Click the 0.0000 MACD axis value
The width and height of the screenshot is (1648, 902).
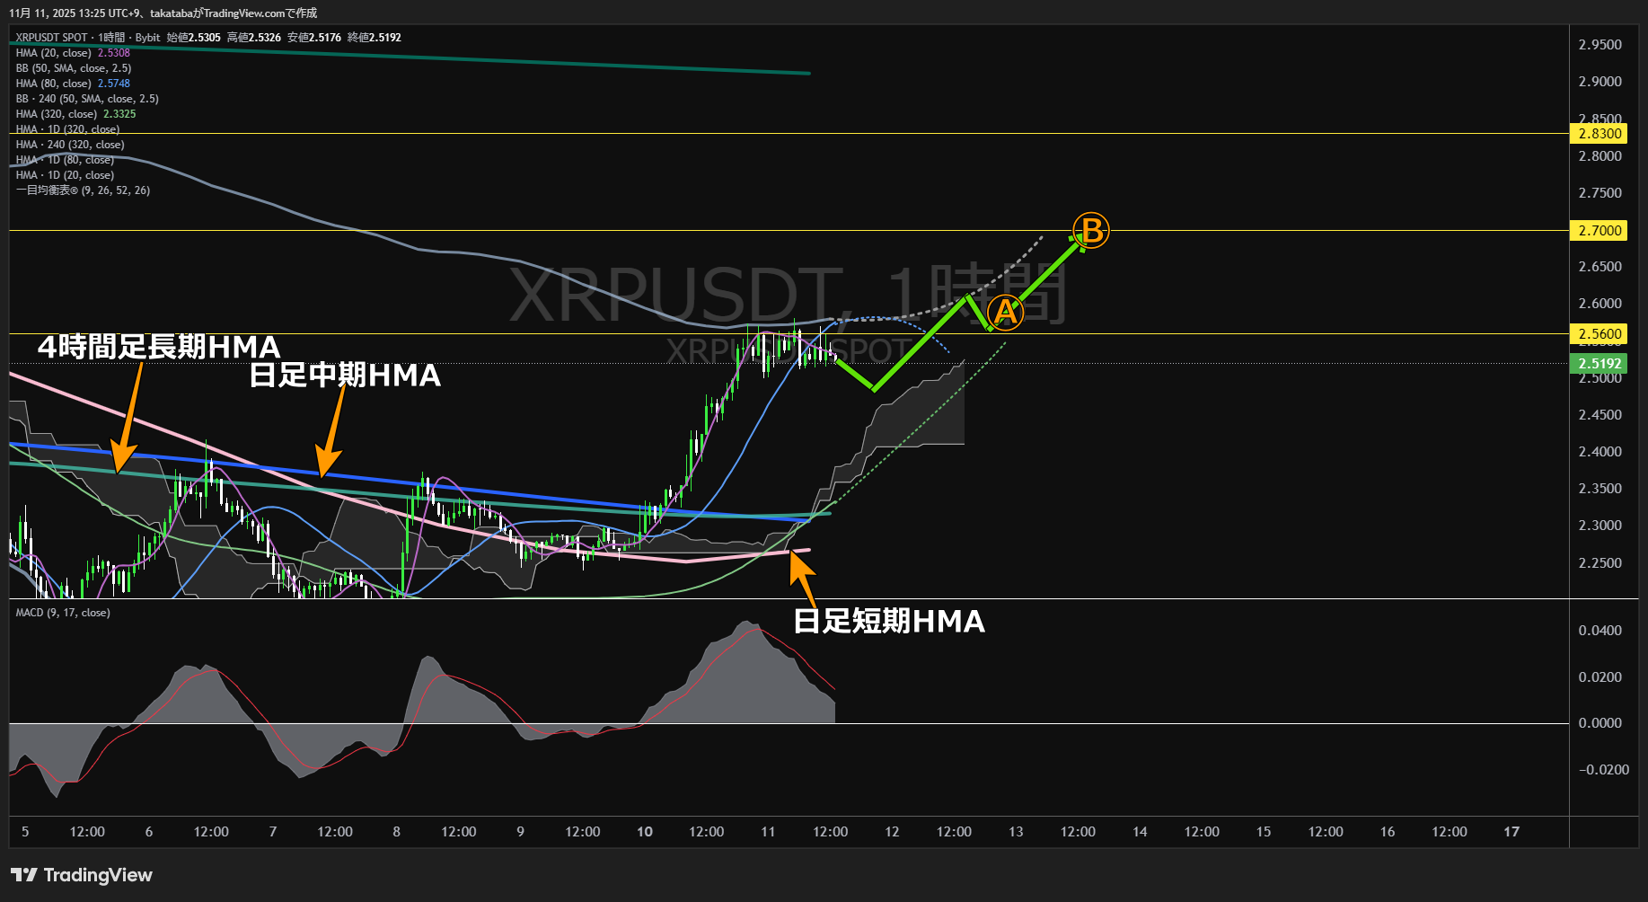[1600, 723]
